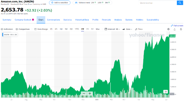The image size is (184, 101).
Task: Select the 1Y time range
Action: pos(82,29)
